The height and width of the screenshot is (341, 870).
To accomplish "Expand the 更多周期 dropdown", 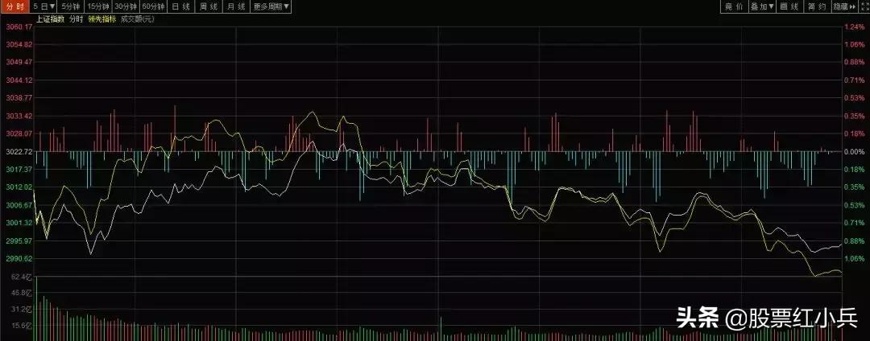I will coord(271,6).
